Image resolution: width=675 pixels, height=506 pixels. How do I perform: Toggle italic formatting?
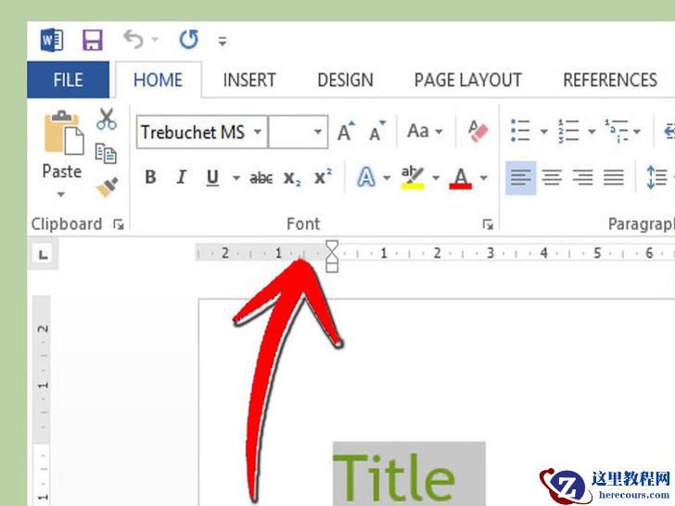(181, 177)
